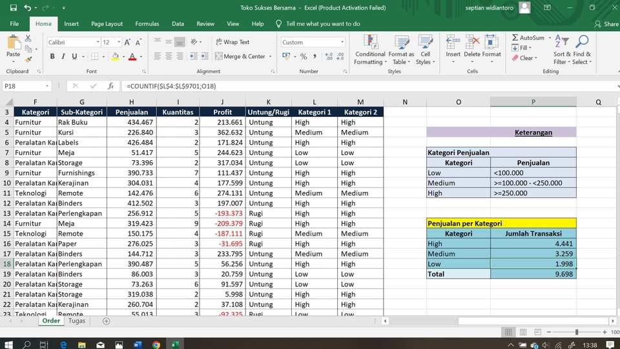Click the Undo arrow icon

click(27, 8)
